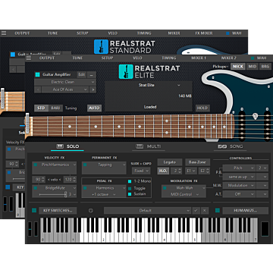Click the HOLD button
273x273 pixels.
coord(202,108)
